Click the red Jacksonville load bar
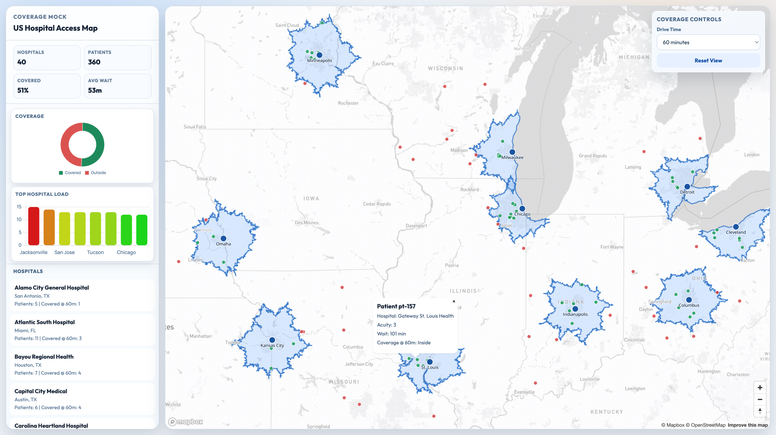Image resolution: width=776 pixels, height=435 pixels. (x=34, y=226)
